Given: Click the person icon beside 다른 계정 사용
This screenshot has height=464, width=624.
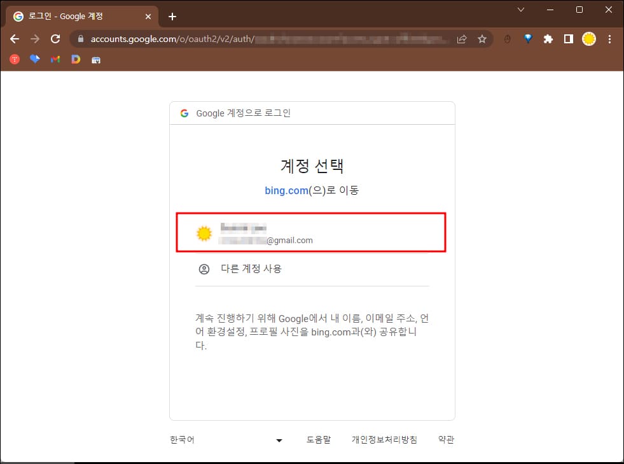Looking at the screenshot, I should coord(204,269).
